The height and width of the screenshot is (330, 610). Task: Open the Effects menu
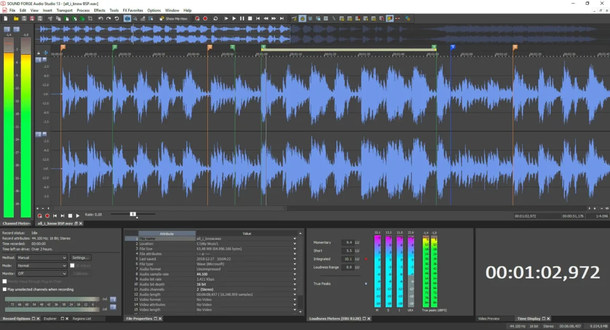point(99,11)
